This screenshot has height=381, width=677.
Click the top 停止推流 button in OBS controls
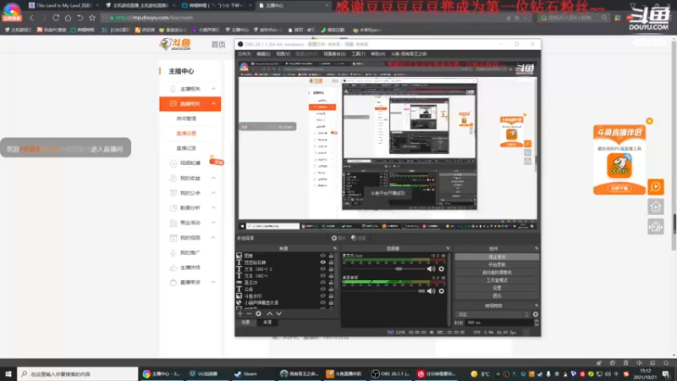tap(497, 257)
